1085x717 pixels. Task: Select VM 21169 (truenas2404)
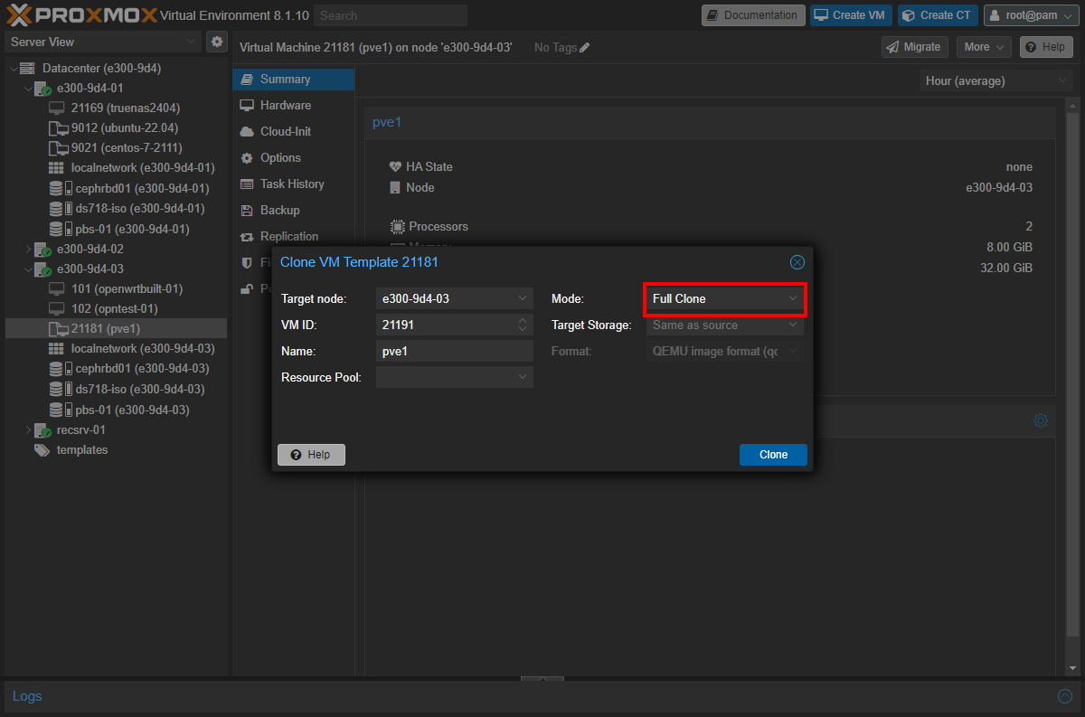pyautogui.click(x=125, y=108)
